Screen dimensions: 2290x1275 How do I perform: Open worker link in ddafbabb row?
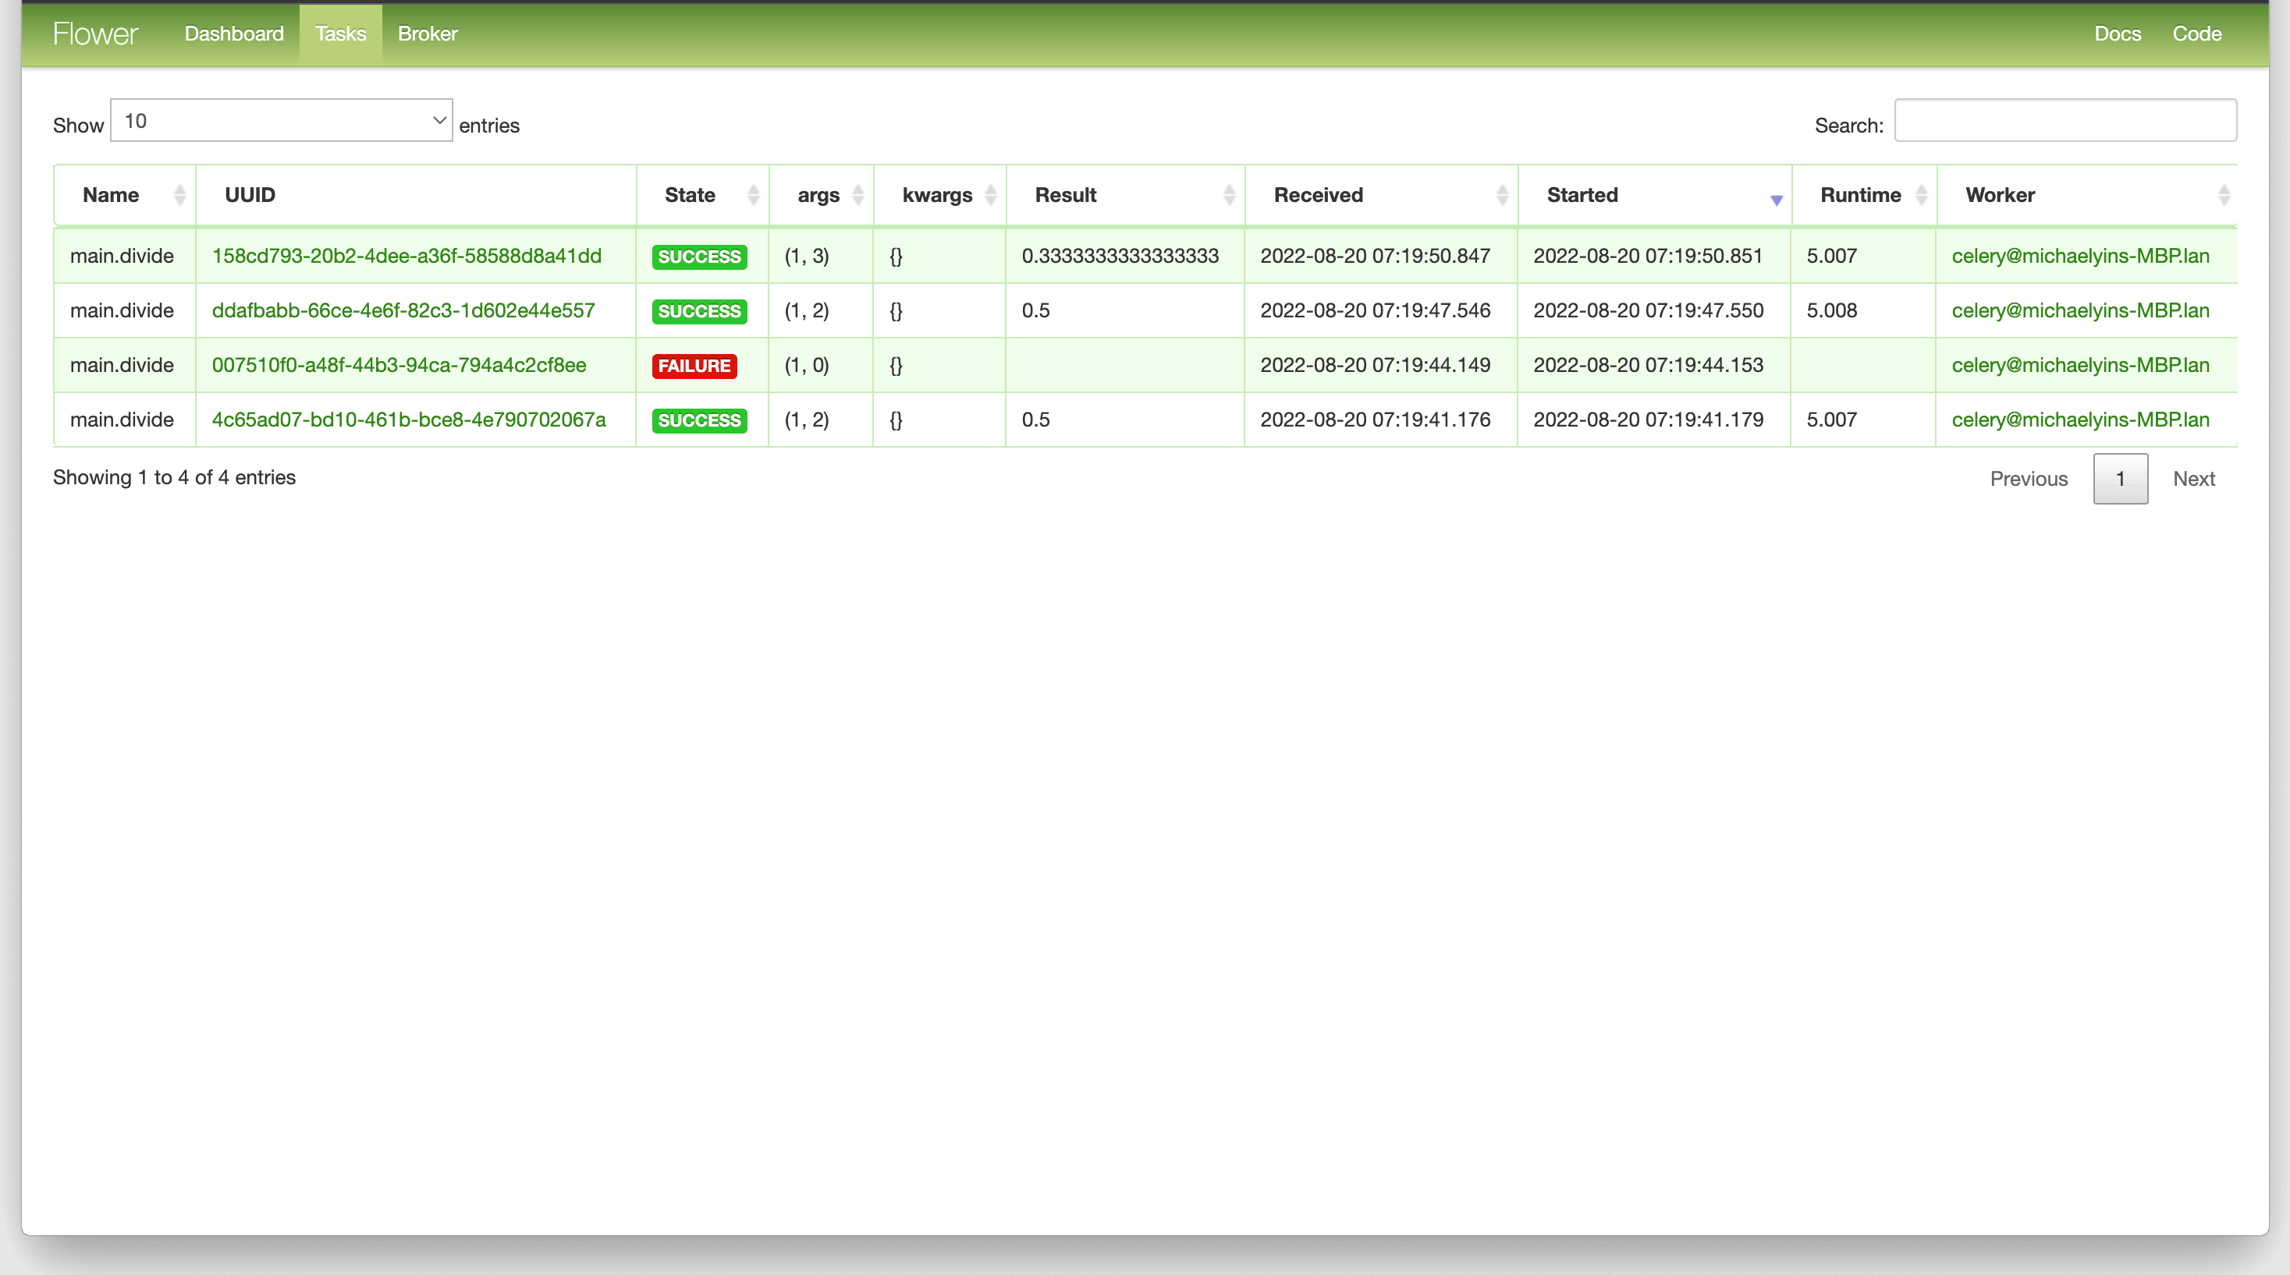(x=2080, y=310)
